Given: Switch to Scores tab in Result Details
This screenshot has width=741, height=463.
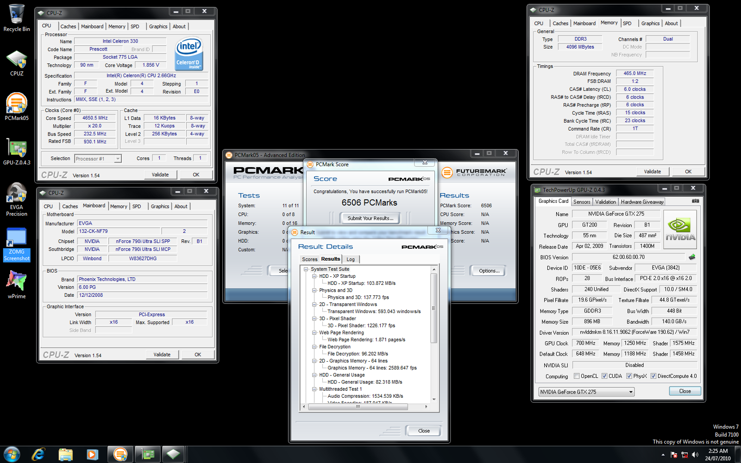Looking at the screenshot, I should pyautogui.click(x=309, y=259).
